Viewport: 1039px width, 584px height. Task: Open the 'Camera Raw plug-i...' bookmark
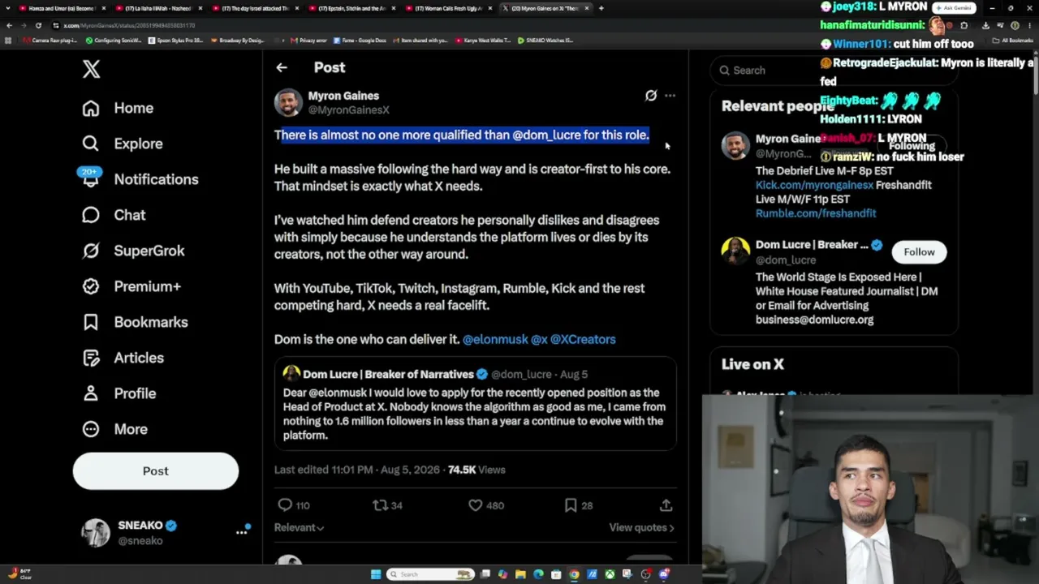(50, 40)
